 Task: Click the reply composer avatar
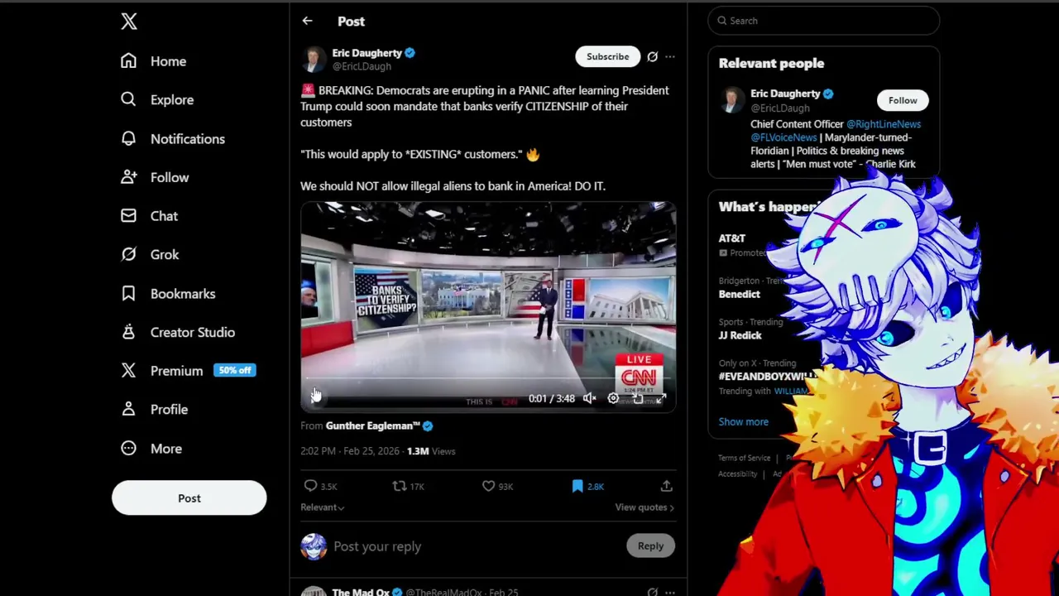click(314, 546)
